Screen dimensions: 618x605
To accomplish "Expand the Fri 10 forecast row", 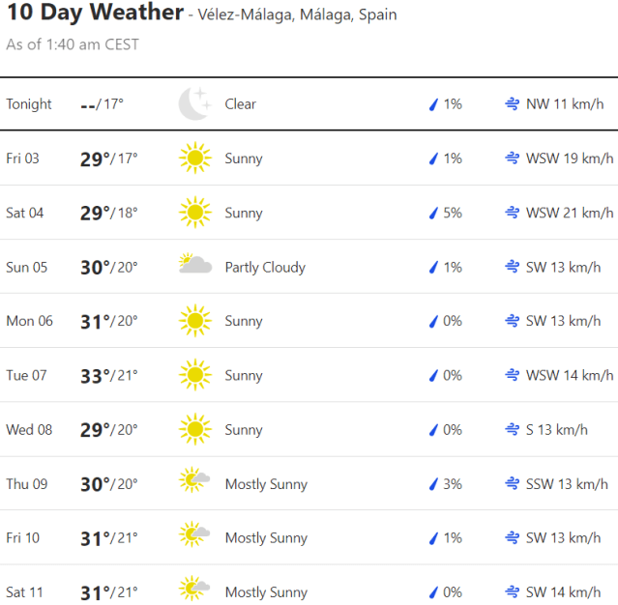I will 23,537.
